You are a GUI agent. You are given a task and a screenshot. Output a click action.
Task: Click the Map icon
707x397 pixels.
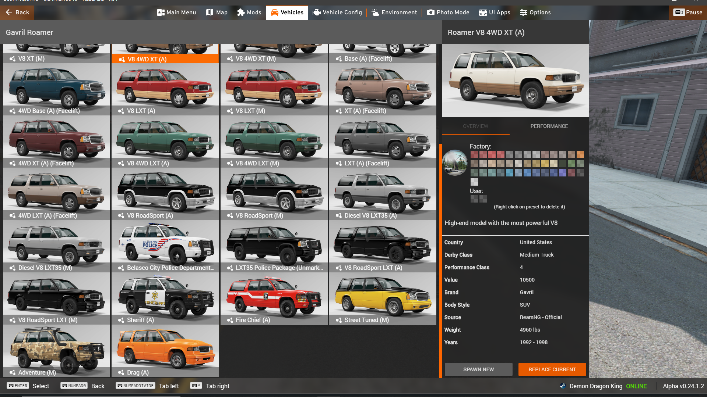coord(210,12)
